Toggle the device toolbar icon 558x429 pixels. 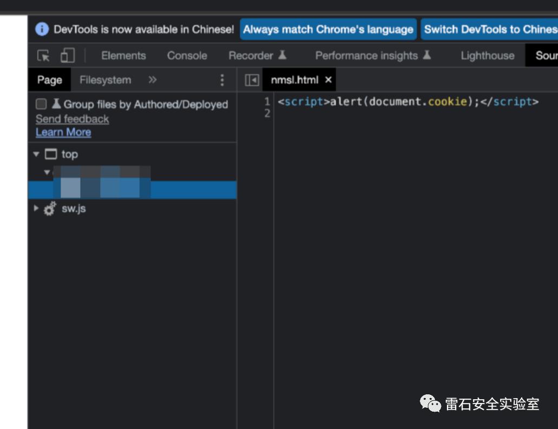coord(68,55)
